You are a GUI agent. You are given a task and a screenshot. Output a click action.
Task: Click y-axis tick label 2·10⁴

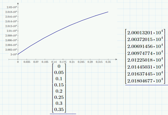[x=14, y=54]
